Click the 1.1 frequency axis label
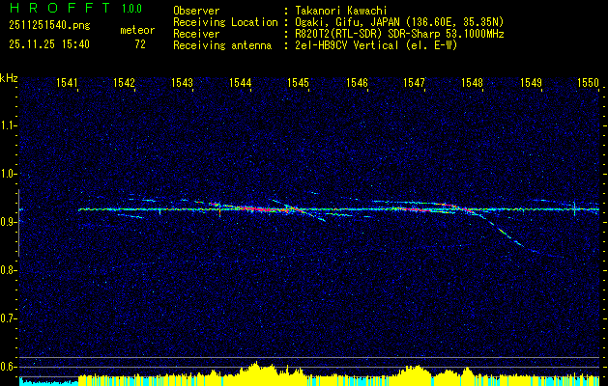 pos(9,125)
